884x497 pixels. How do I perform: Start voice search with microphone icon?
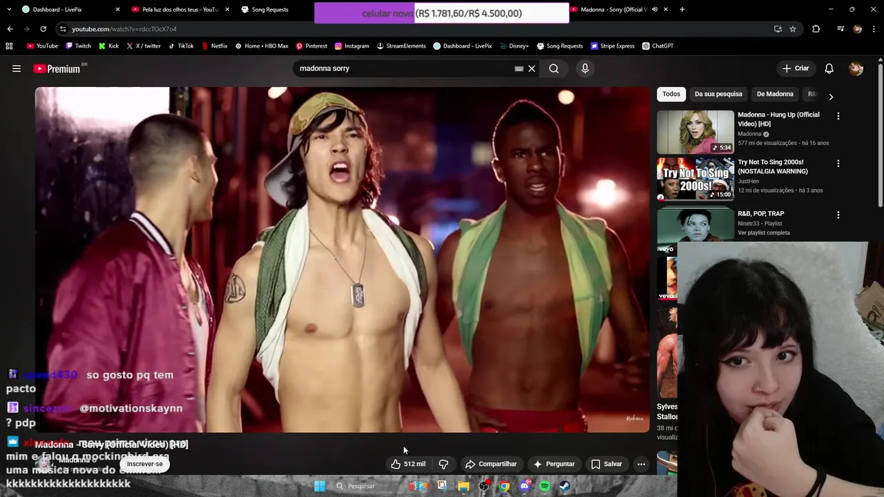[585, 68]
